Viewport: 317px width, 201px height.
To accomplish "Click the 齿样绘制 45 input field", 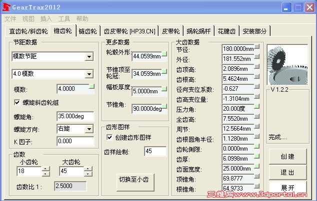I will (x=155, y=151).
